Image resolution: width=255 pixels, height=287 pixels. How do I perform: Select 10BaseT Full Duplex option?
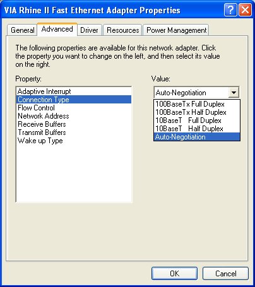(x=197, y=120)
